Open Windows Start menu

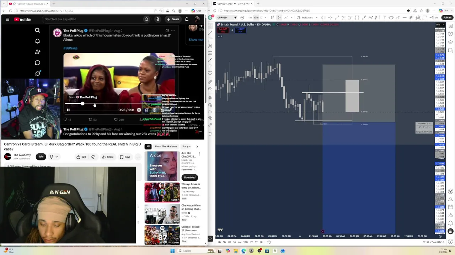pos(172,251)
